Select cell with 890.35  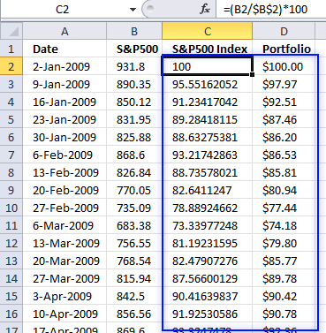[x=134, y=84]
